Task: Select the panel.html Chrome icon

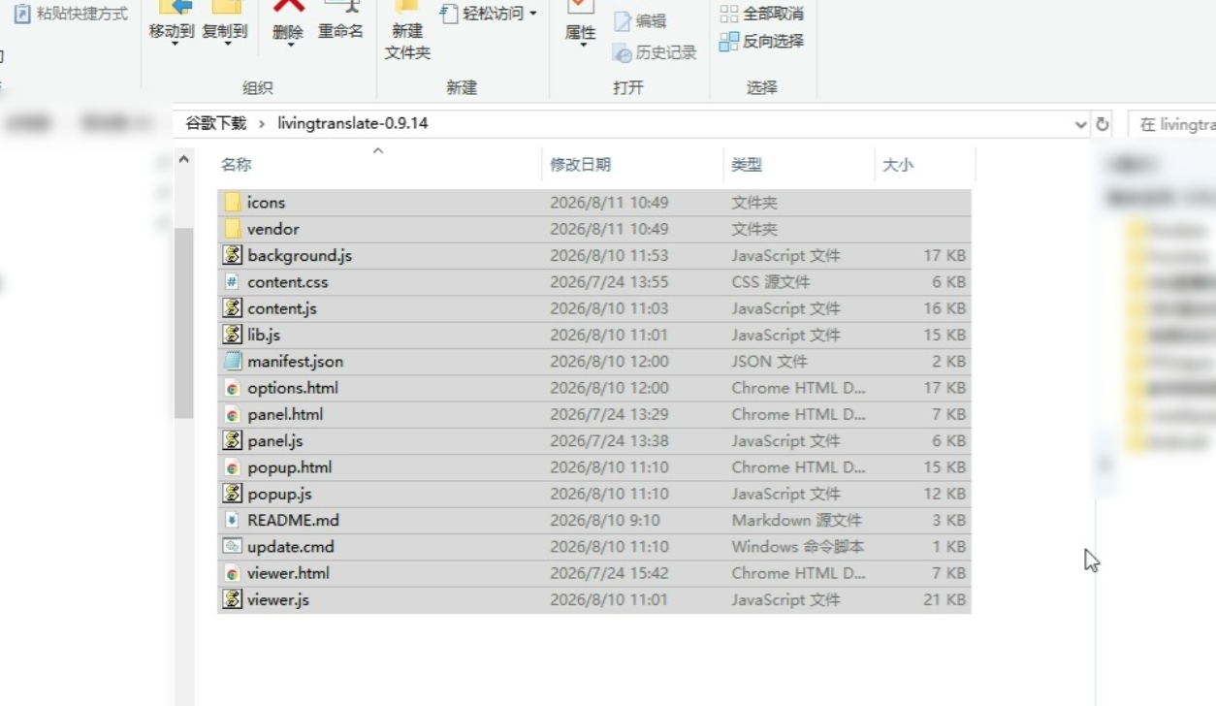Action: 232,414
